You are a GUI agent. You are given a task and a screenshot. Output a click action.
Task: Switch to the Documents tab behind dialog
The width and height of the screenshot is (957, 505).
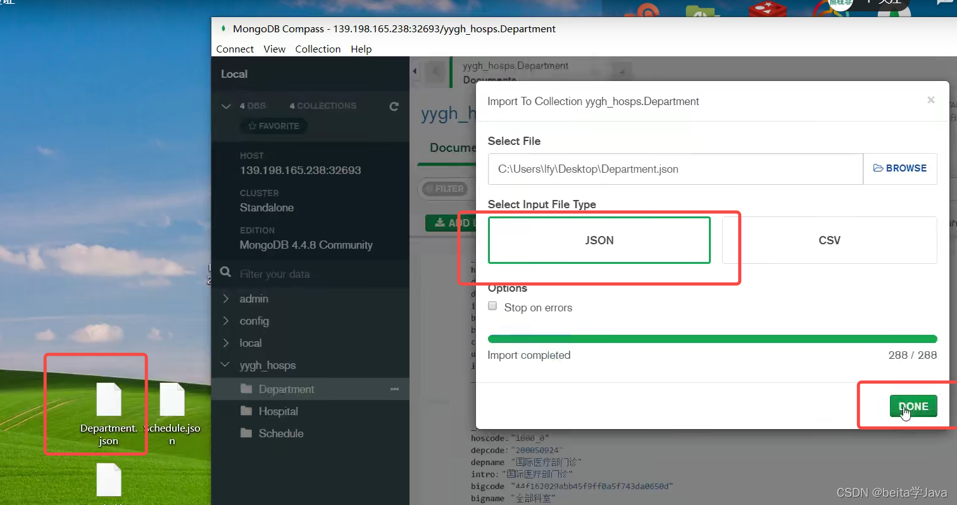[453, 147]
